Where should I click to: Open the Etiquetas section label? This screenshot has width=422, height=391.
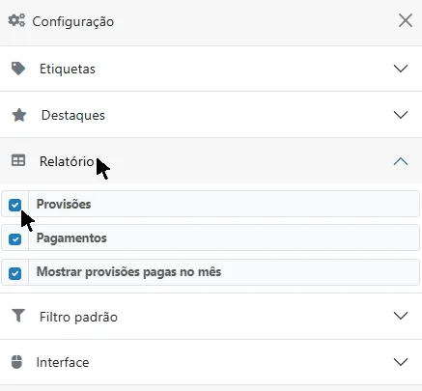68,69
